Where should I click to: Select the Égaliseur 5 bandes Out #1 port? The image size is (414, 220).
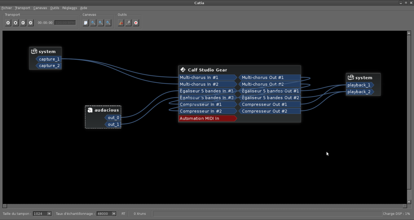coord(269,91)
